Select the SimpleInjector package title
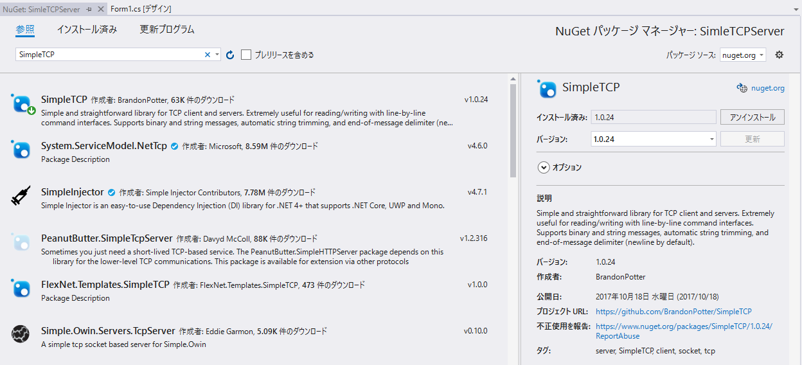The height and width of the screenshot is (365, 802). 72,192
